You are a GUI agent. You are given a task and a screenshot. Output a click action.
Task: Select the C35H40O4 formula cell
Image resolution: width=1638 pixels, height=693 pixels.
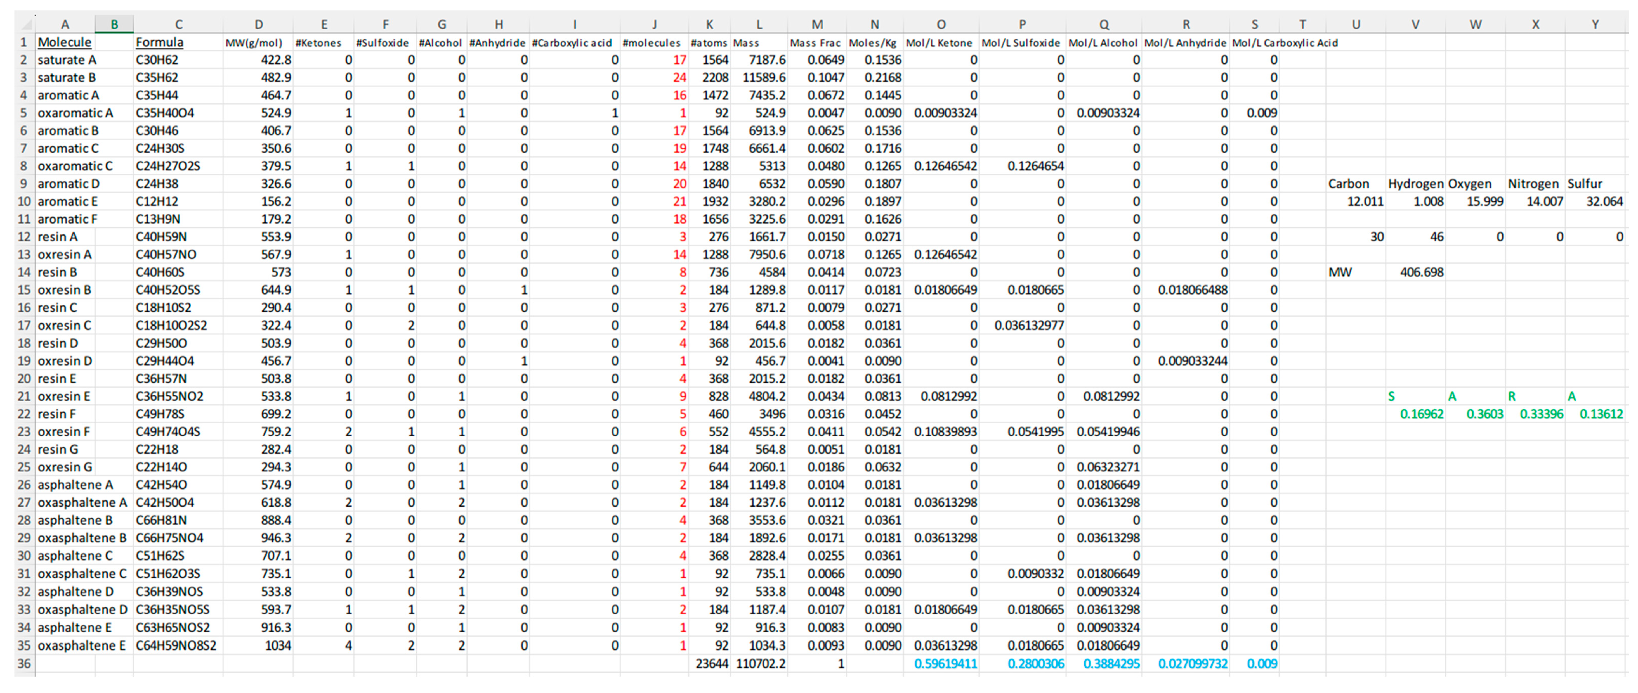pos(165,113)
